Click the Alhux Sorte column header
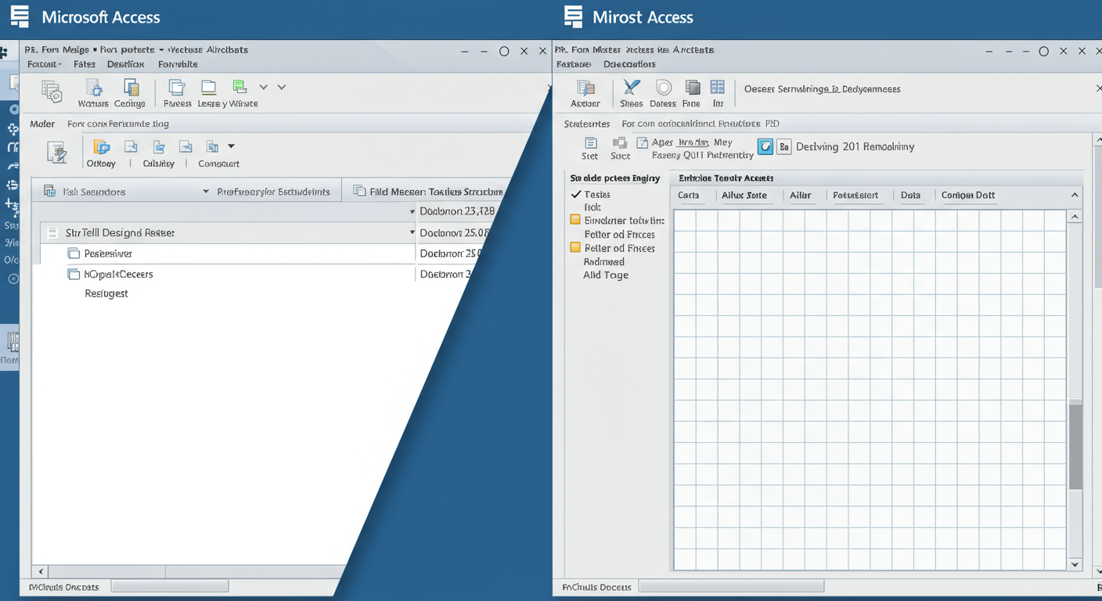Screen dimensions: 1102x601 [x=744, y=195]
